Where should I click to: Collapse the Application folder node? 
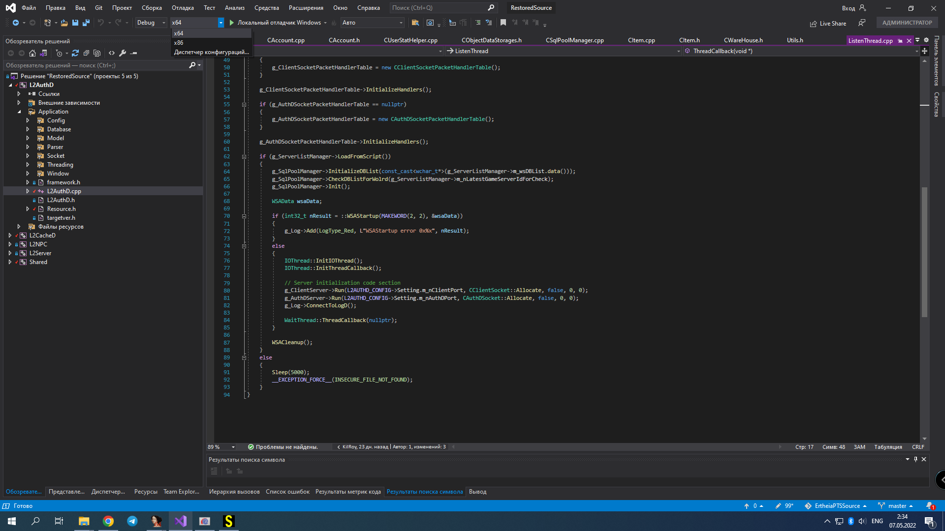(x=19, y=112)
